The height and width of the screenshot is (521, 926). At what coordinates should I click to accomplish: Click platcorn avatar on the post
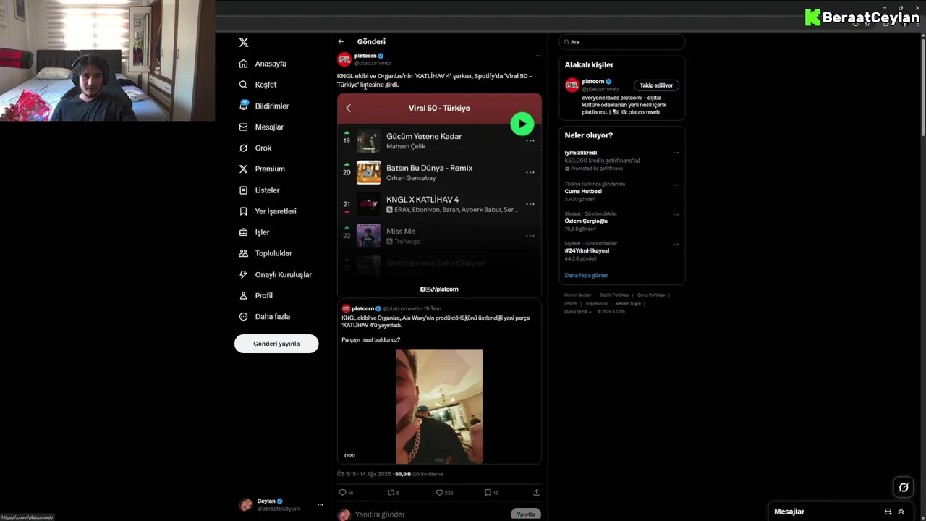click(x=344, y=59)
